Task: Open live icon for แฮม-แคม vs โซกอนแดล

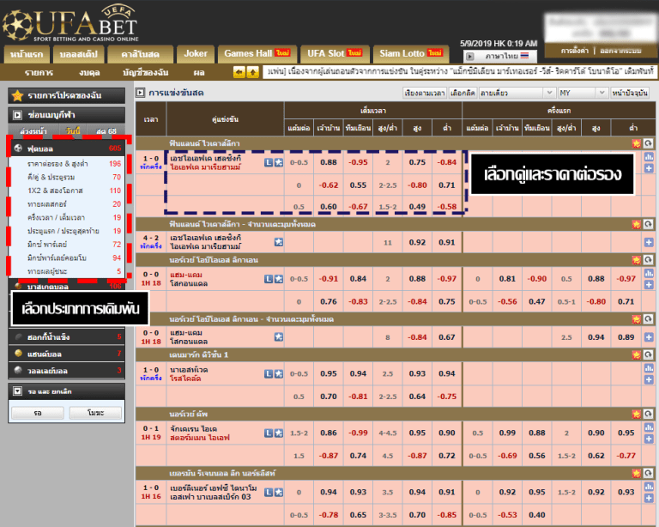Action: coord(269,279)
